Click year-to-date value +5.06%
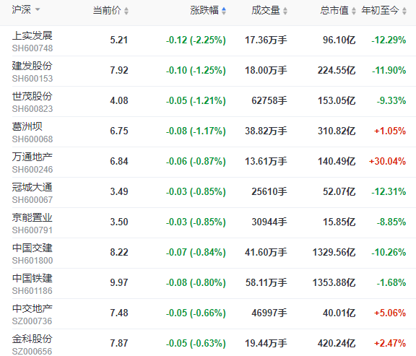 [390, 313]
